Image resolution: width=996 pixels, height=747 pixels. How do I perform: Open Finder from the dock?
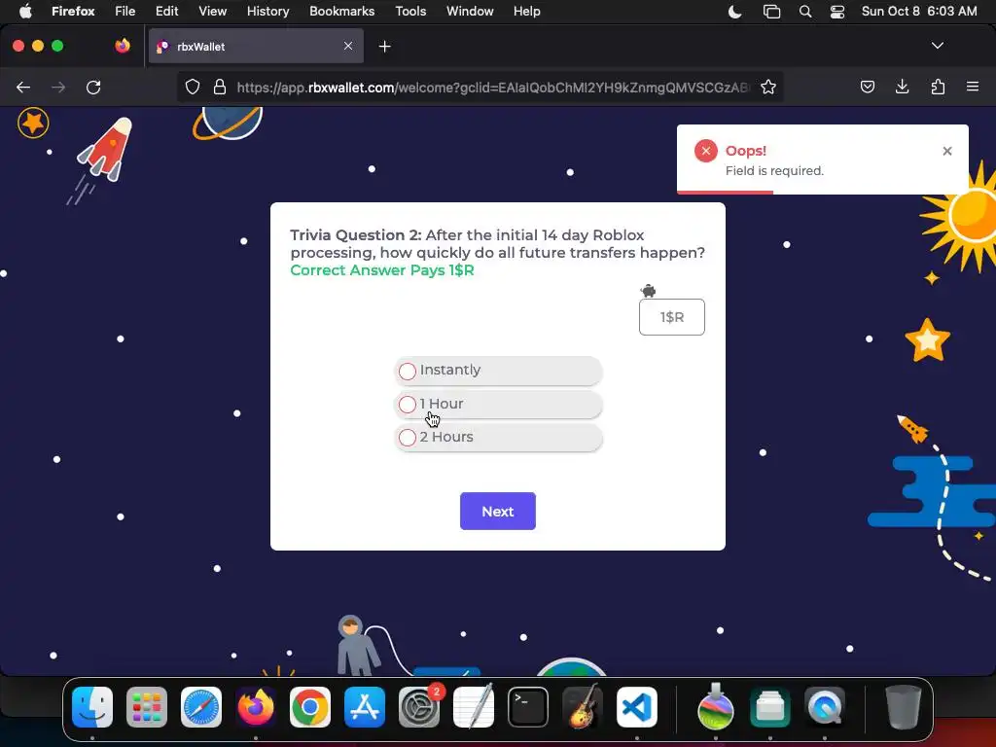[x=92, y=707]
